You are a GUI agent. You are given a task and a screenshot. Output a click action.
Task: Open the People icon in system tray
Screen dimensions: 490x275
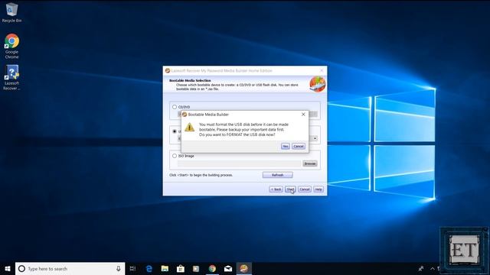(x=421, y=268)
